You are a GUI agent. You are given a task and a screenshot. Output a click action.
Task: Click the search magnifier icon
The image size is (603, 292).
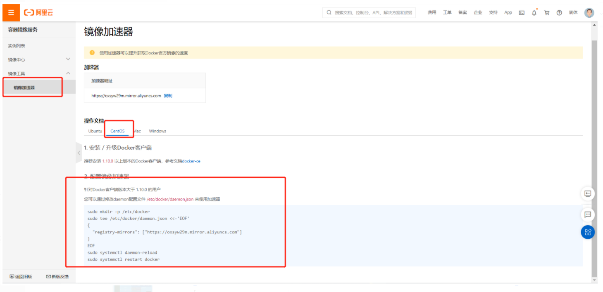point(329,12)
